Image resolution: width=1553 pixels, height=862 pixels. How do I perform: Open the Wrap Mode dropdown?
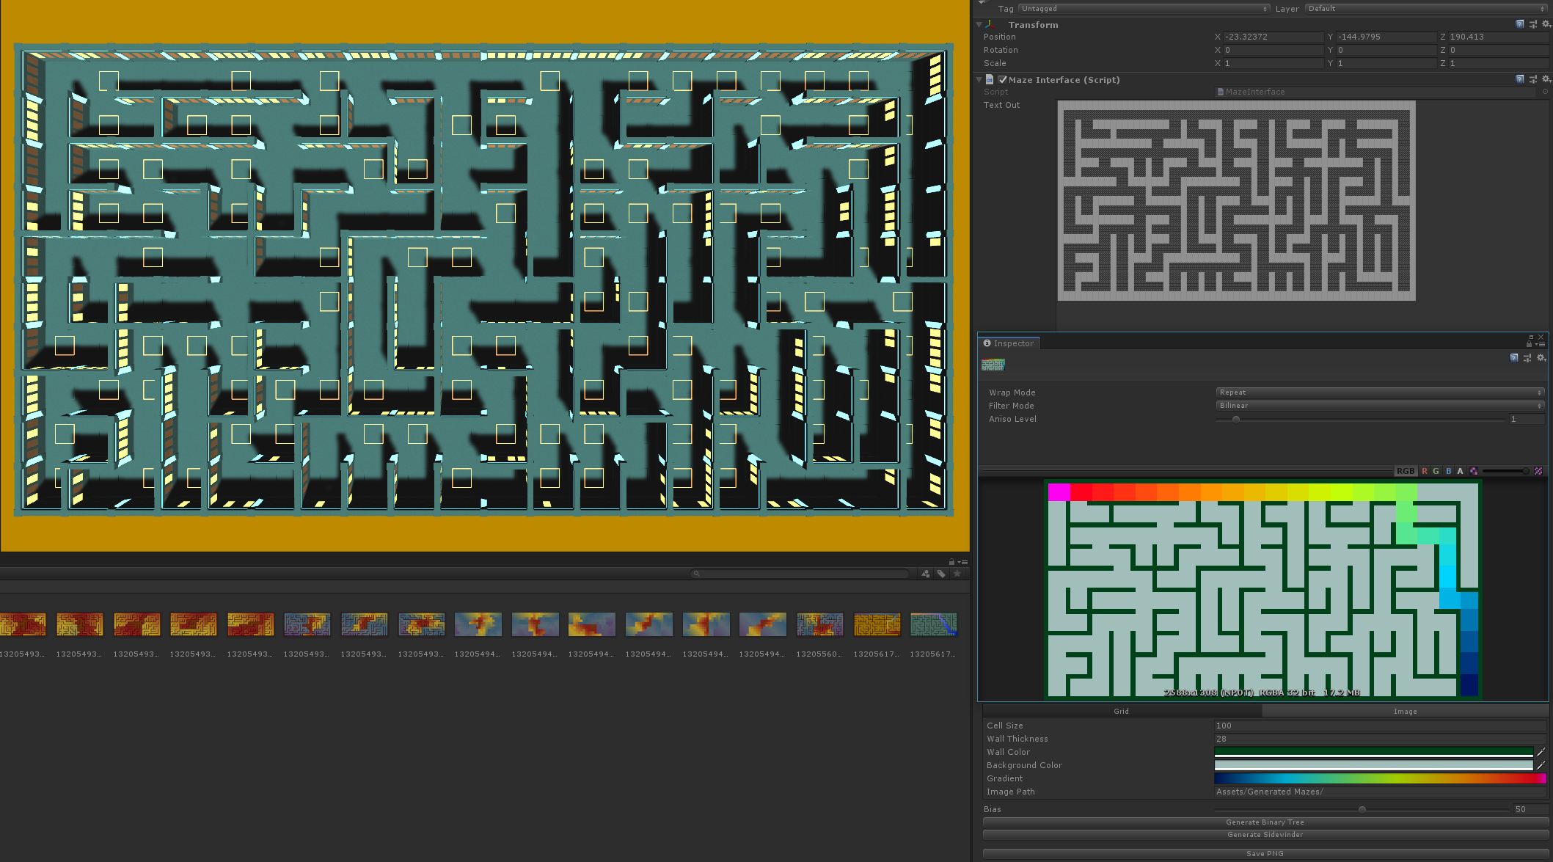click(x=1381, y=392)
